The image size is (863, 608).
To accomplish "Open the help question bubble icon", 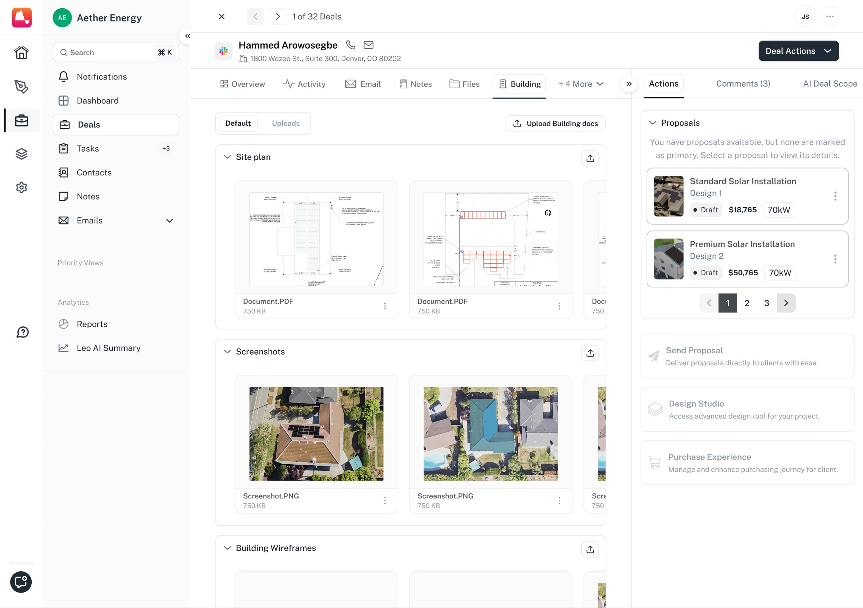I will (x=23, y=332).
